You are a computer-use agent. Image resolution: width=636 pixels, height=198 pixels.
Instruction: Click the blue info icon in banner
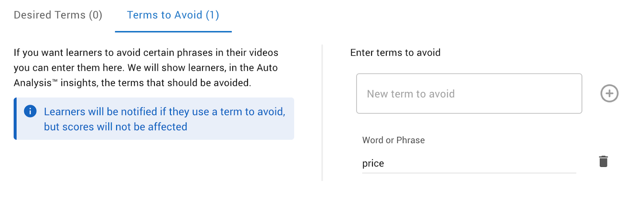[x=30, y=111]
